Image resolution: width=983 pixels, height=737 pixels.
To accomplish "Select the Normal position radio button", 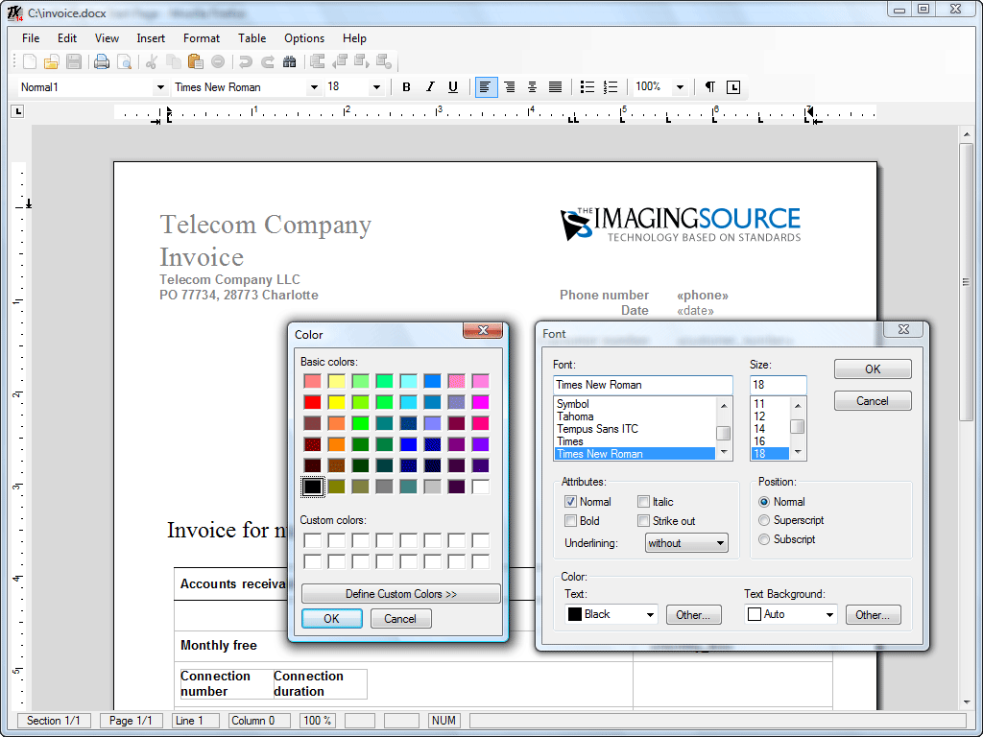I will pos(764,501).
